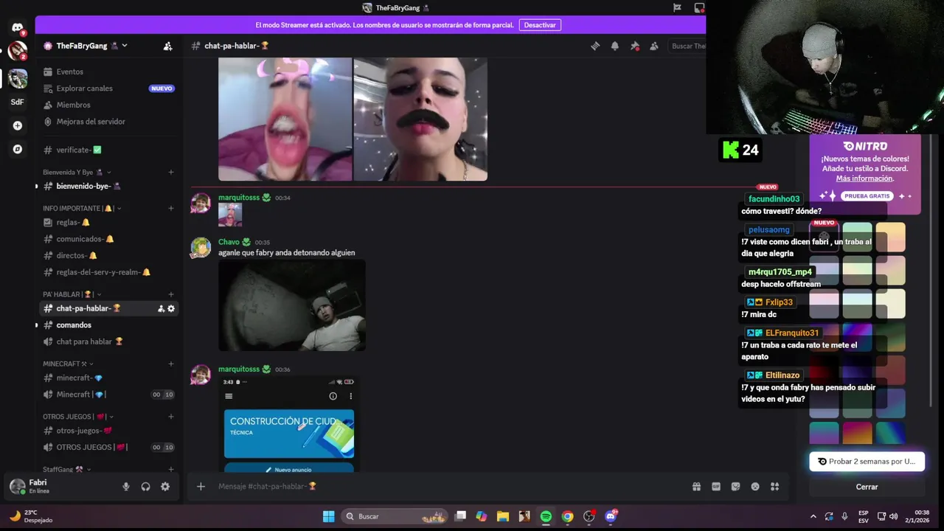Open the sticker picker
The image size is (944, 531).
point(735,487)
